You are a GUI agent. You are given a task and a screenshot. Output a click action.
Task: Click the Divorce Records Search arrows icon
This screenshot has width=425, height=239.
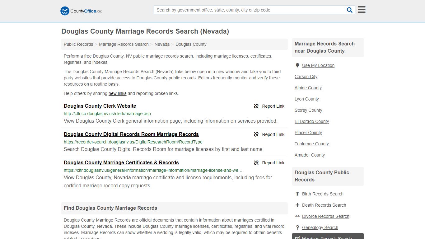pyautogui.click(x=297, y=216)
